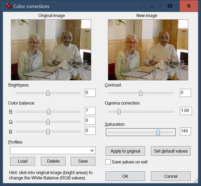Click Set default values button
The image size is (201, 186).
171,151
